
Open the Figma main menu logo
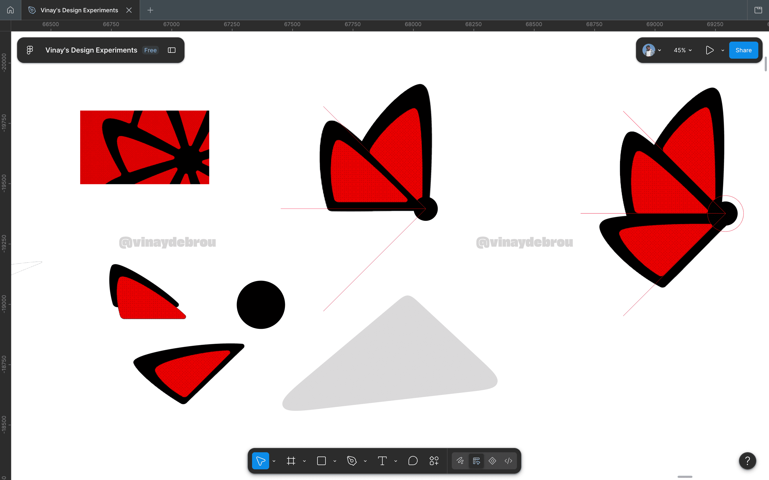(30, 50)
